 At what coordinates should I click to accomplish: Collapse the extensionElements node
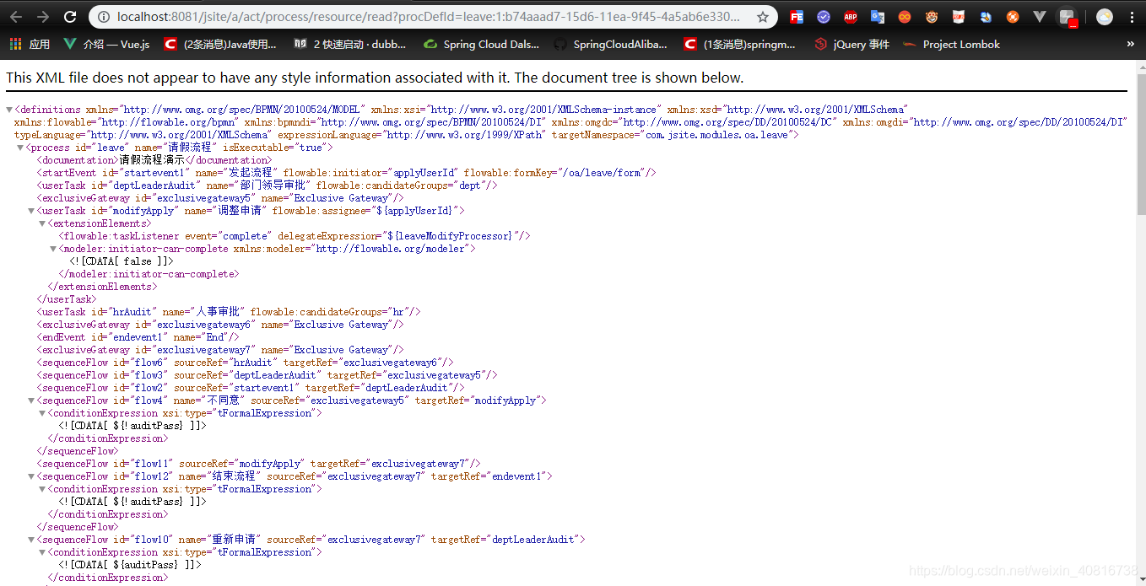[42, 223]
